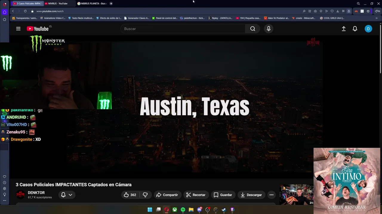Open more actions ellipsis under video
This screenshot has width=382, height=214.
click(271, 195)
